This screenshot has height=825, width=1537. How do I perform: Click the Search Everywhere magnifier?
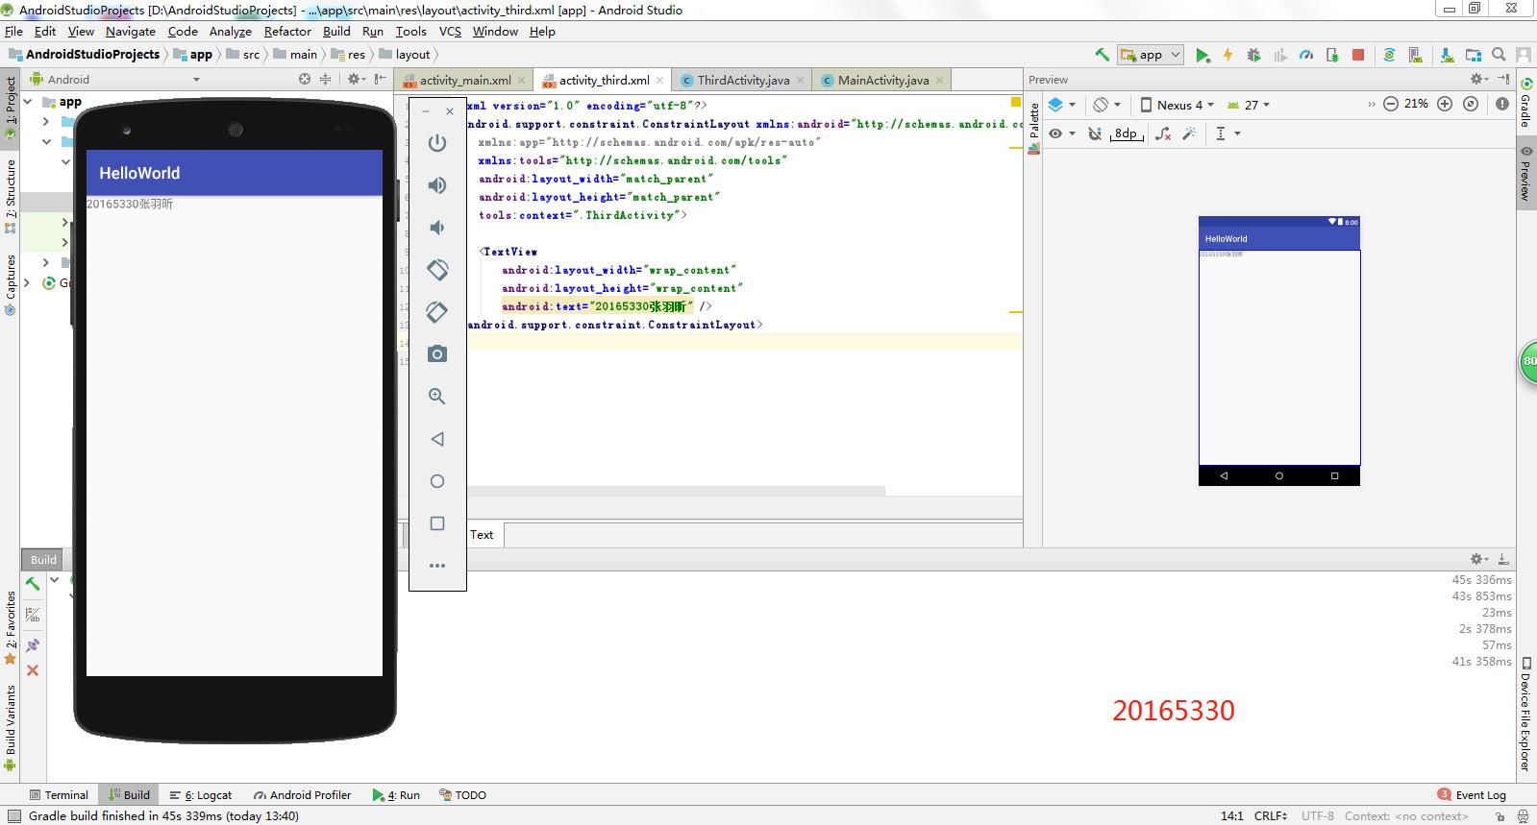(1500, 55)
